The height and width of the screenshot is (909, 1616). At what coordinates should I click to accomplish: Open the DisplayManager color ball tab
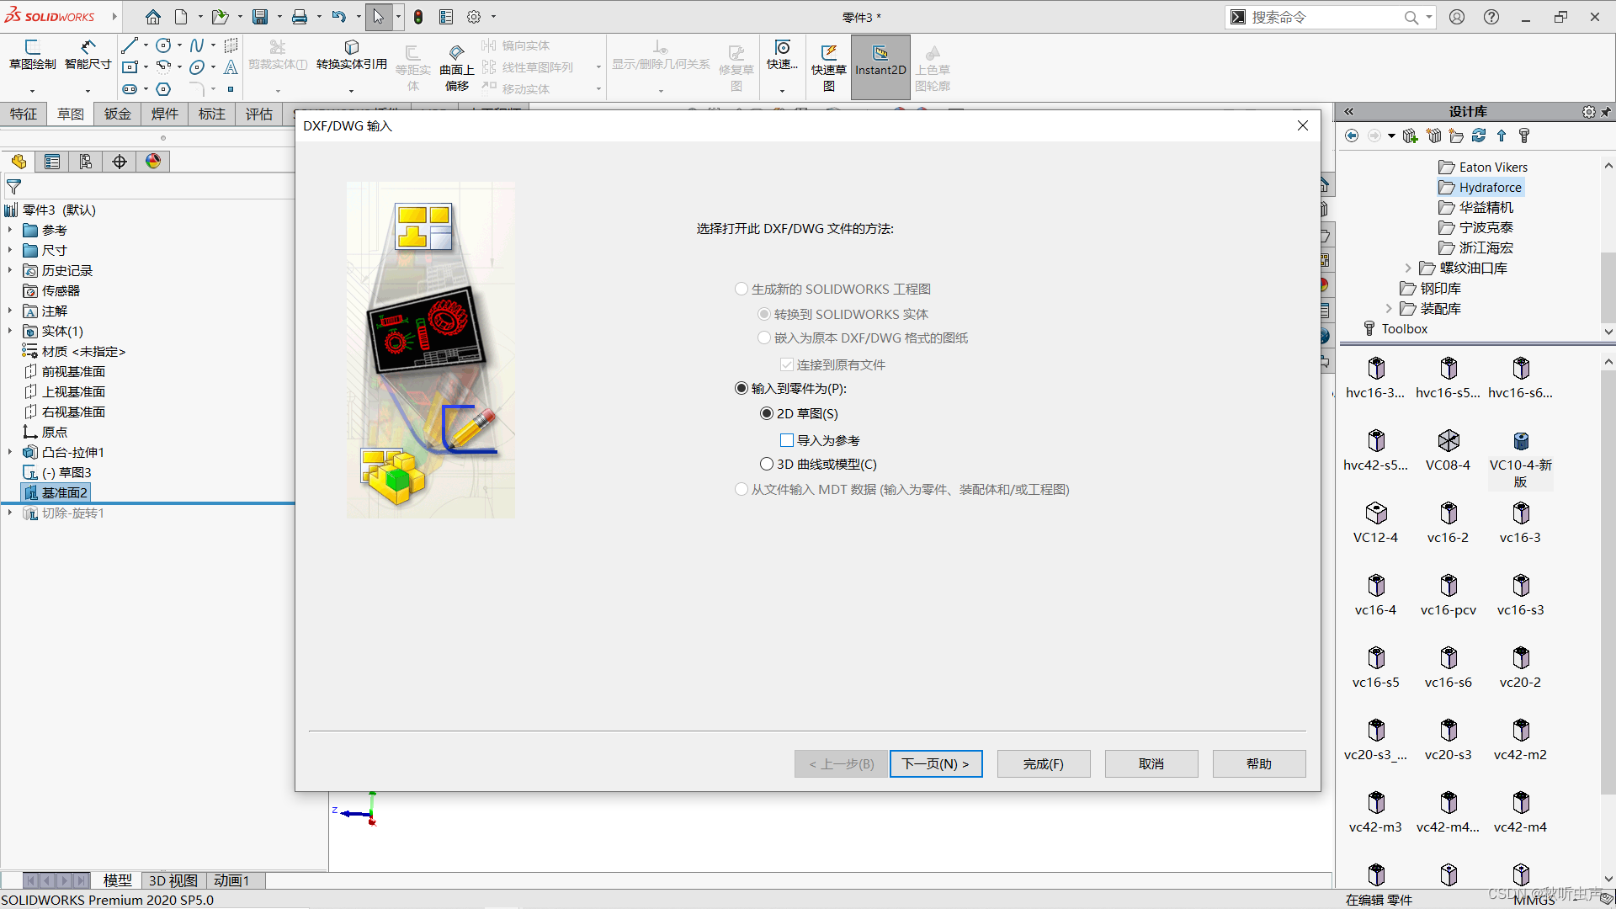click(x=153, y=162)
